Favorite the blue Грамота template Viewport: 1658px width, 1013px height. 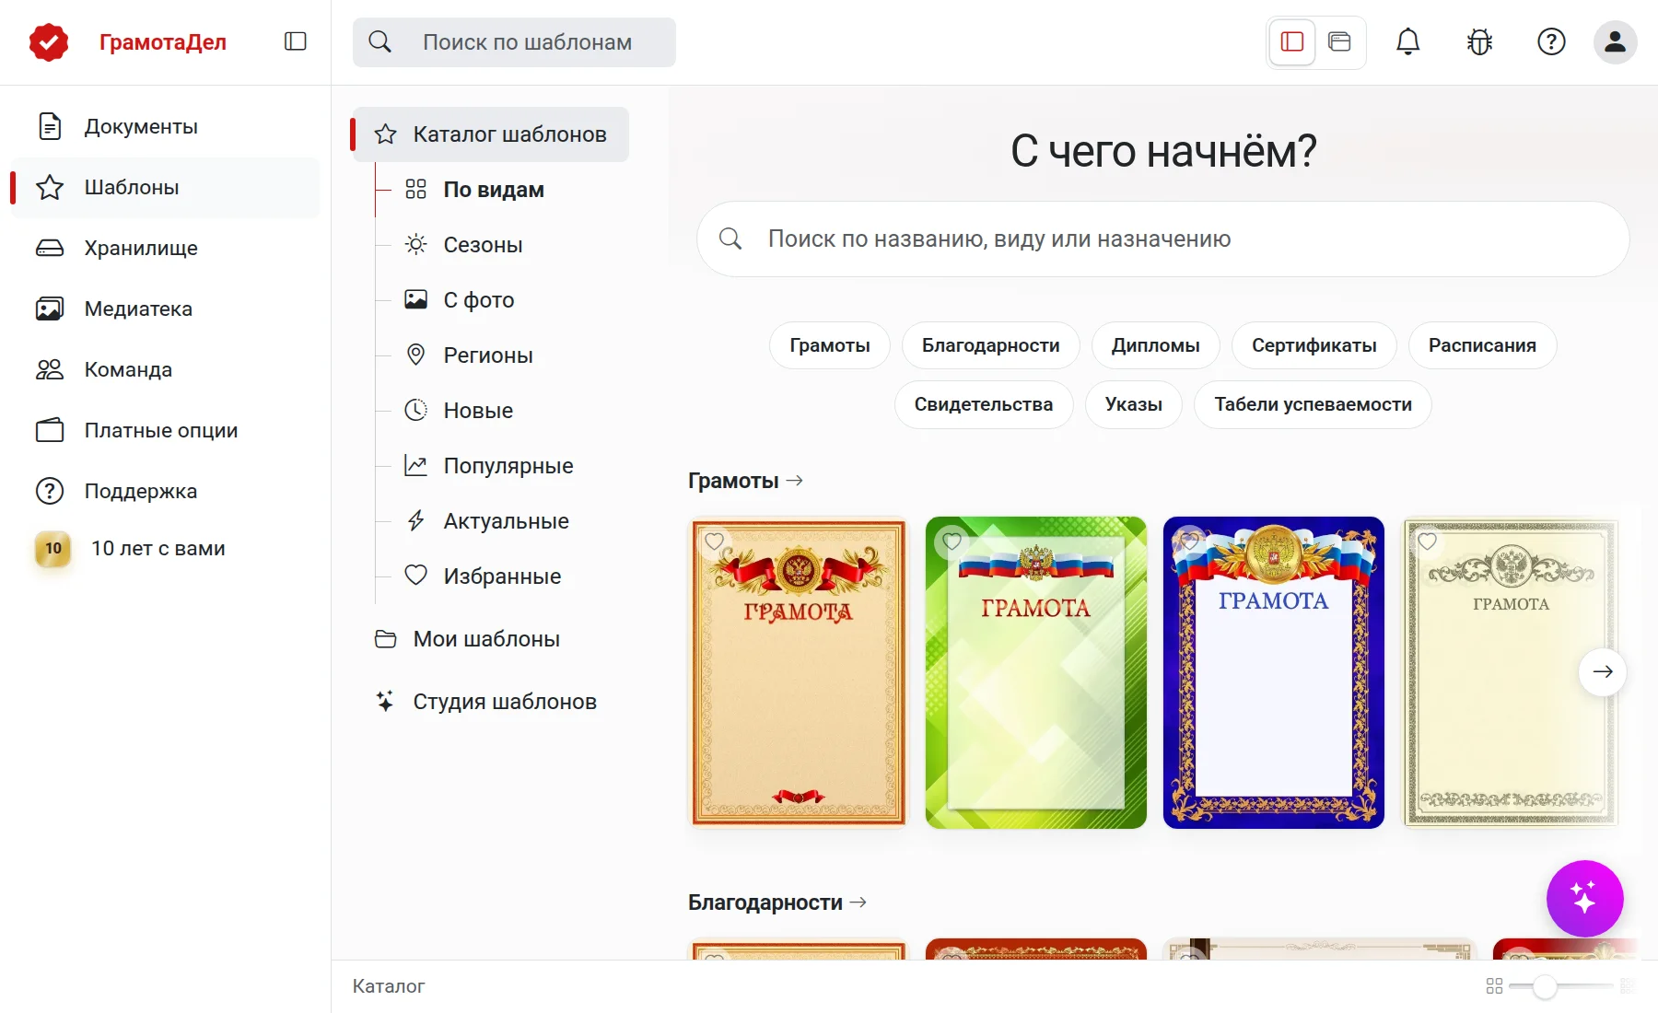(1190, 541)
